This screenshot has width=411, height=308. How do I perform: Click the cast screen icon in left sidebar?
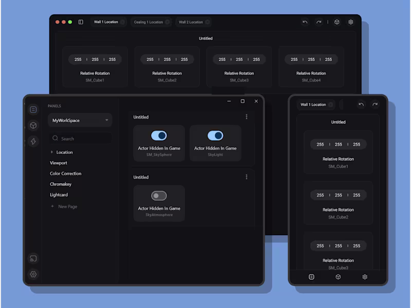point(33,259)
